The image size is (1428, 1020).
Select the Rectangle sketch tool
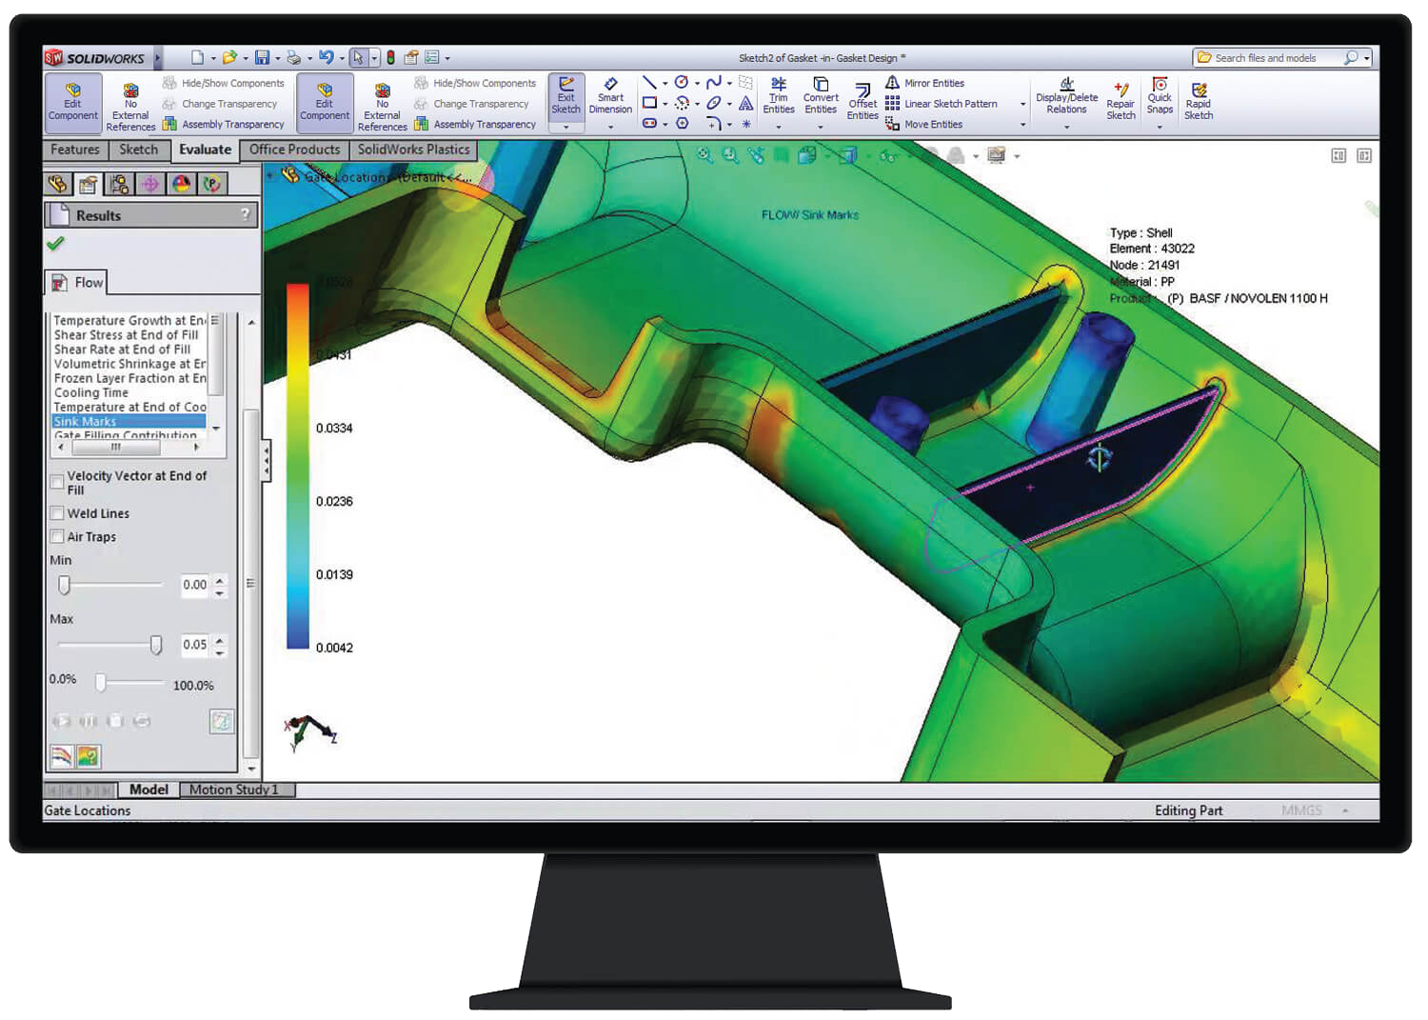tap(649, 103)
